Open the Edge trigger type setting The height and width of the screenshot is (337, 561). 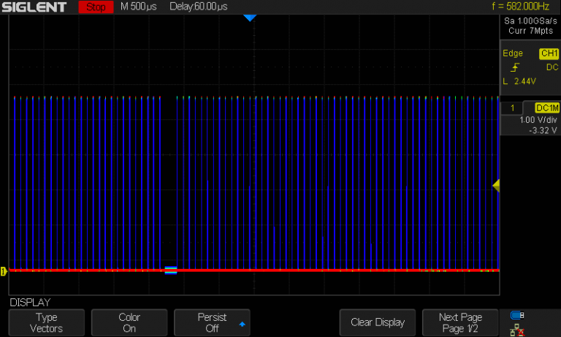513,53
